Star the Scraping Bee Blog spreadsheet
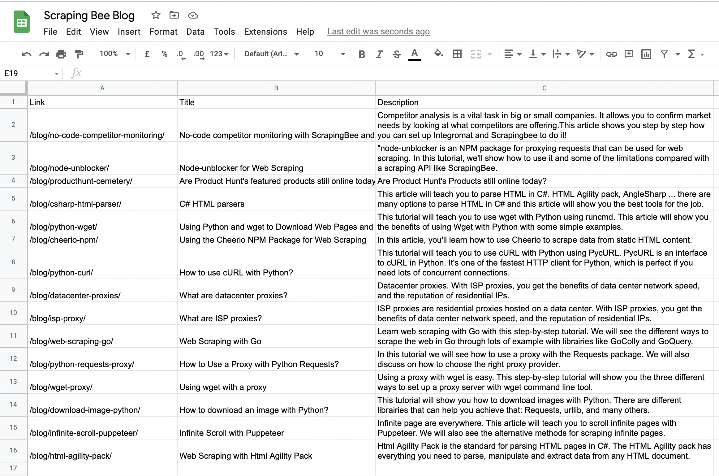 coord(156,15)
